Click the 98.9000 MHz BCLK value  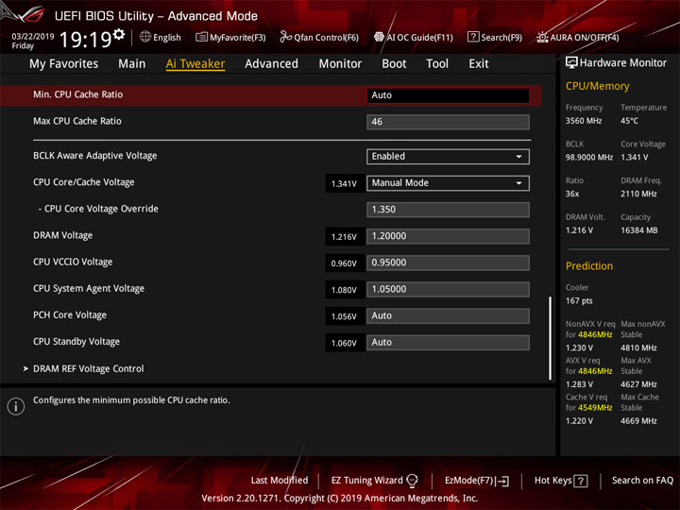(589, 158)
